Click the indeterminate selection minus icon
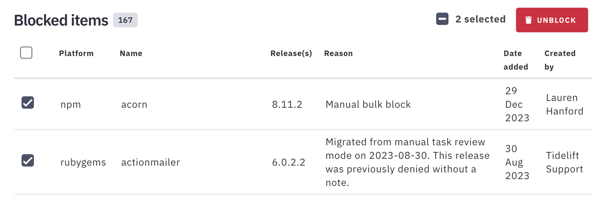Screen dimensions: 606x197 442,19
